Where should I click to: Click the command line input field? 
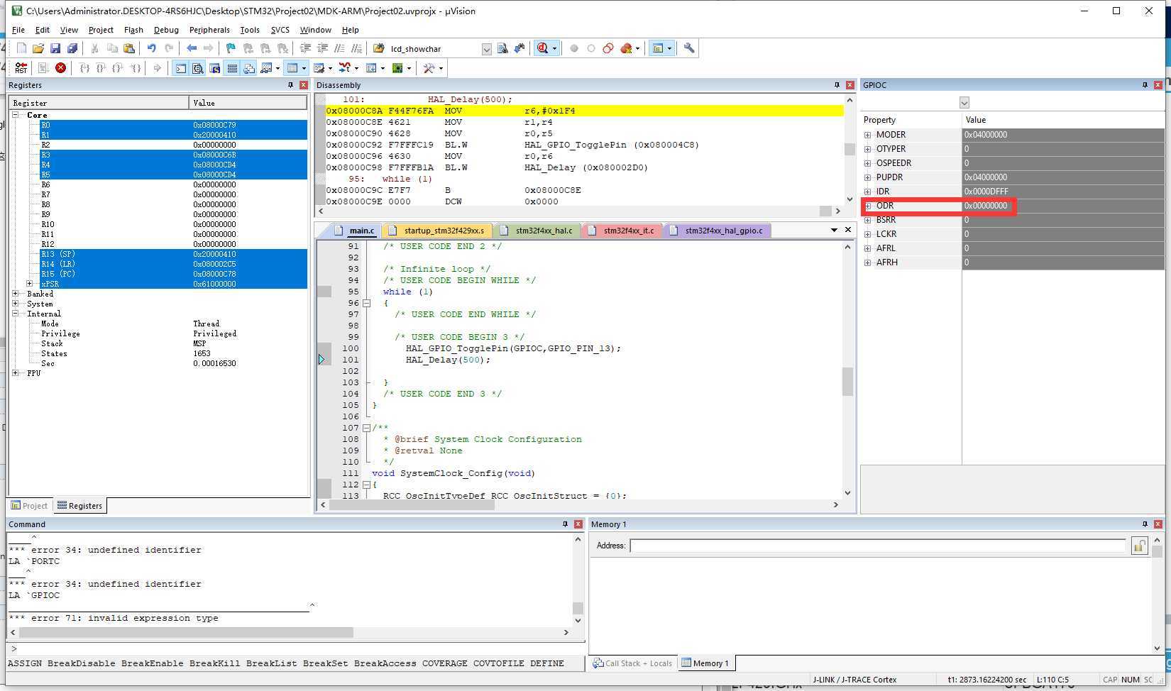(298, 648)
